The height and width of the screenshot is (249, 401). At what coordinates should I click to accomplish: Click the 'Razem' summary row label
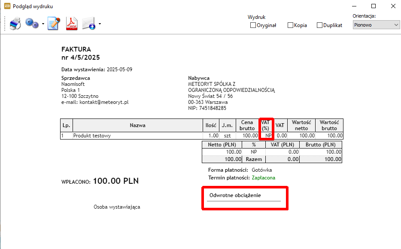pyautogui.click(x=254, y=159)
